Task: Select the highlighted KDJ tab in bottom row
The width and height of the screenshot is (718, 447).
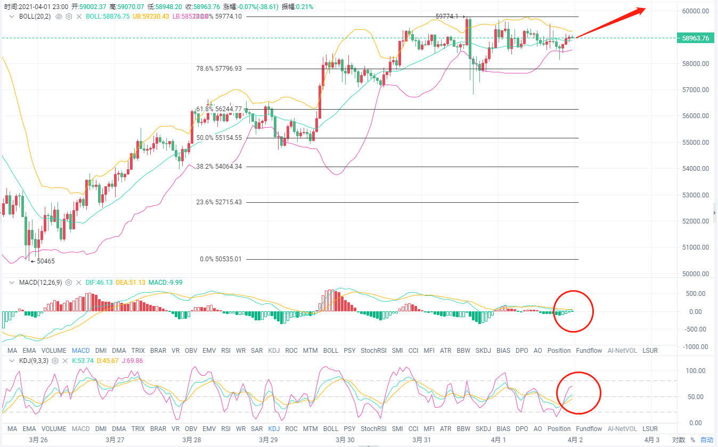Action: click(x=274, y=429)
